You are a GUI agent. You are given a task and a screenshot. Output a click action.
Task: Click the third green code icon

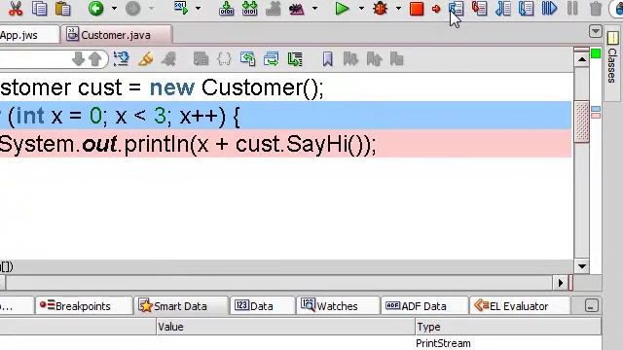click(295, 59)
